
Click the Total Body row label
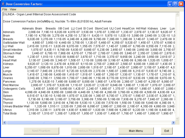[x=10, y=114]
